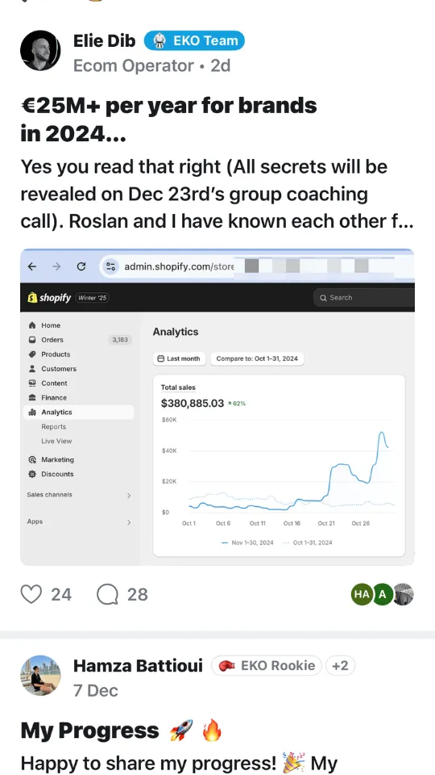Expand the +2 additional badges
This screenshot has height=775, width=435.
(x=340, y=666)
